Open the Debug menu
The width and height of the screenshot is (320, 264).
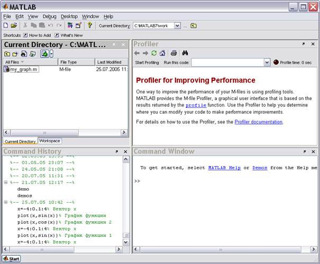49,16
